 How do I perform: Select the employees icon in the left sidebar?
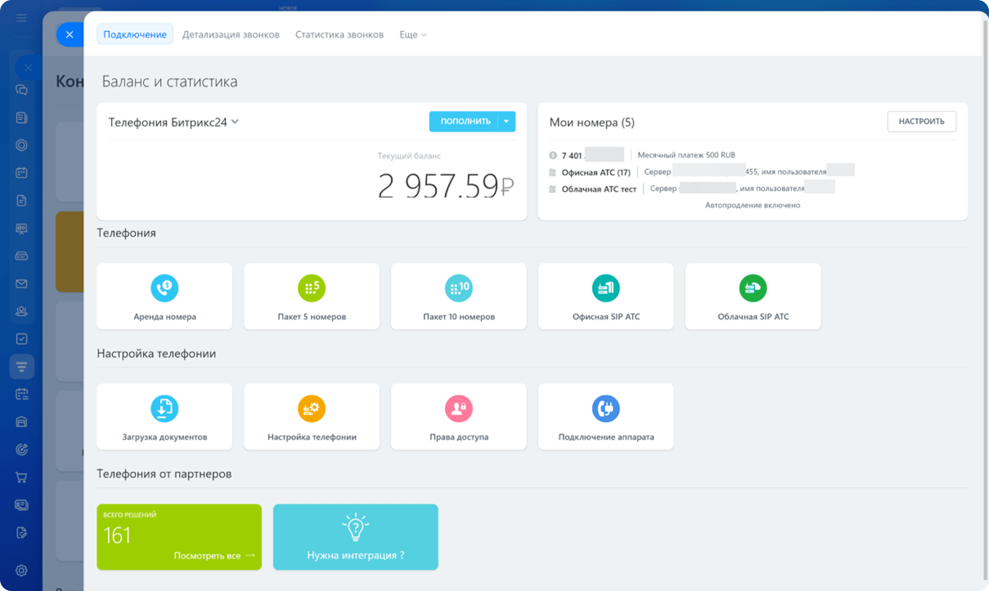21,311
